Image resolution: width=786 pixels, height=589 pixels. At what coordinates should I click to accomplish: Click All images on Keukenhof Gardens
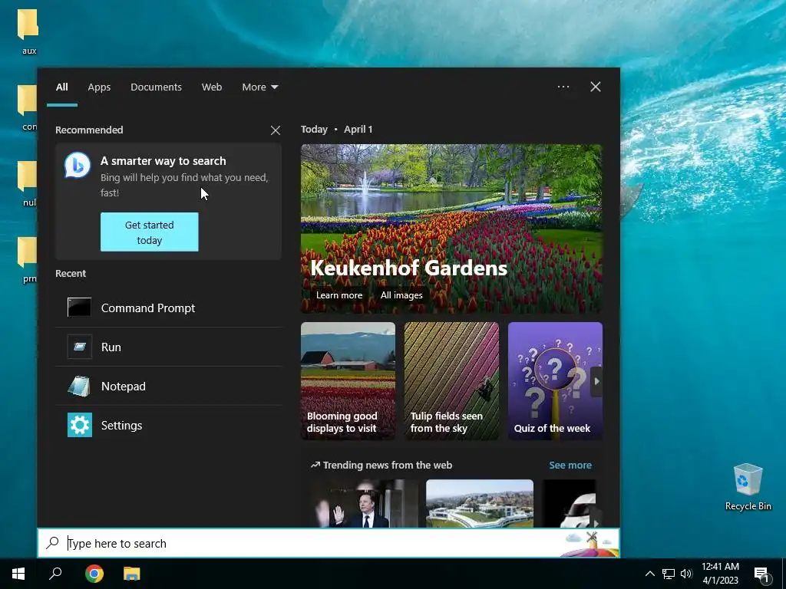pyautogui.click(x=401, y=295)
